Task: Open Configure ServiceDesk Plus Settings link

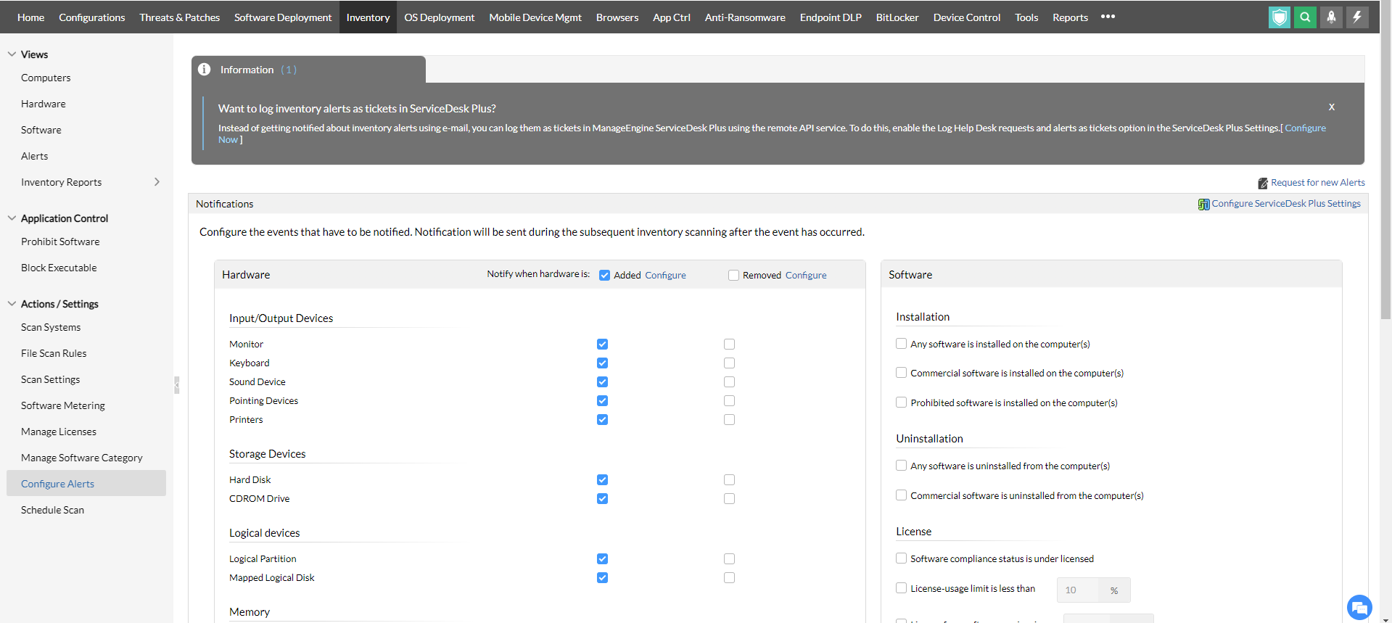Action: pyautogui.click(x=1285, y=204)
